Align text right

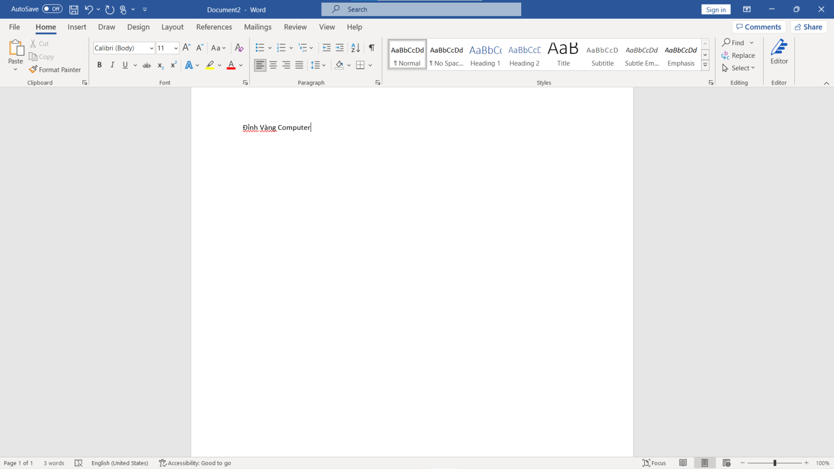286,65
